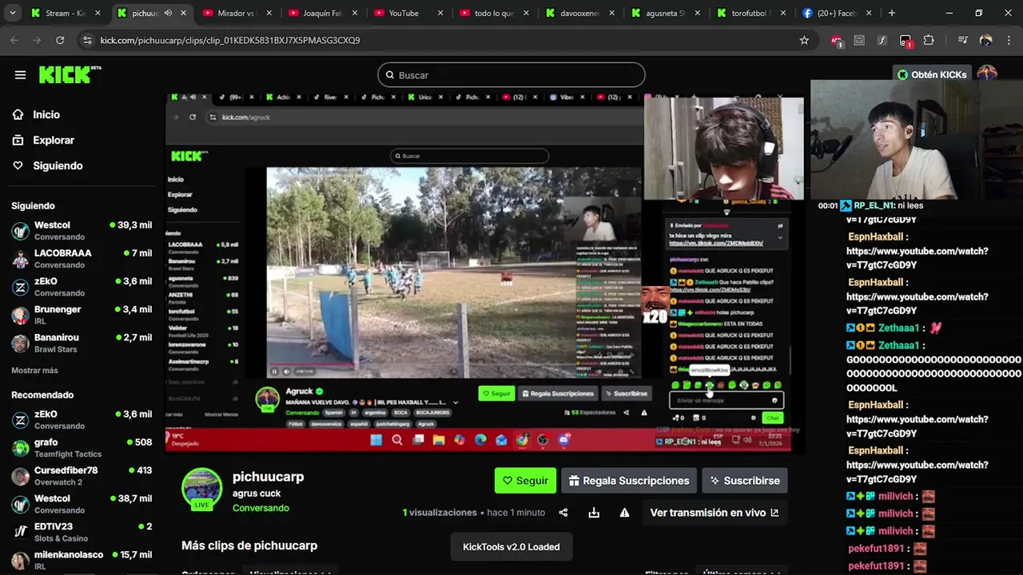Open the pichuucarp channel name
1023x575 pixels.
click(268, 477)
